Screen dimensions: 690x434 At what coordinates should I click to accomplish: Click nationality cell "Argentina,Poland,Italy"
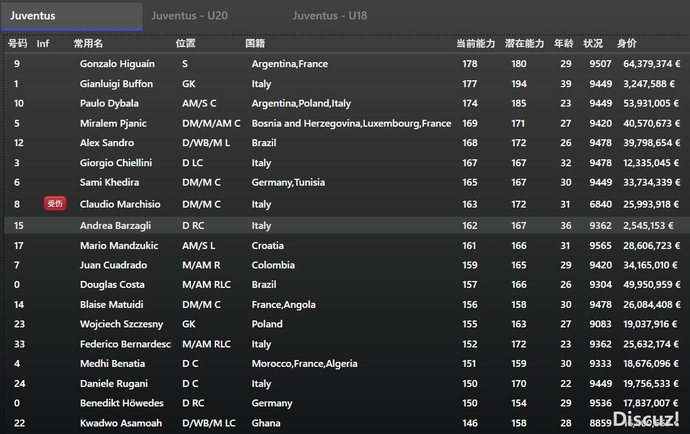pyautogui.click(x=301, y=103)
